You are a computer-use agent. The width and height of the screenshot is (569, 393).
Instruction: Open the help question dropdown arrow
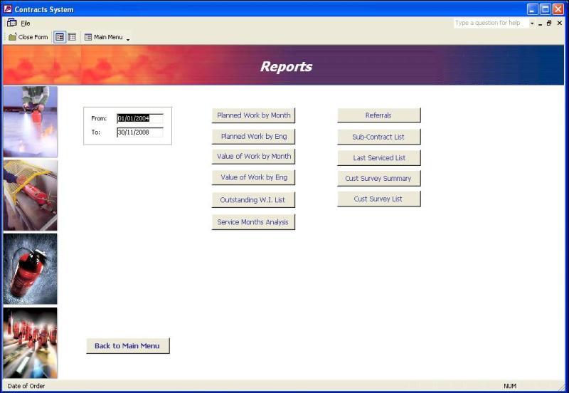(531, 23)
